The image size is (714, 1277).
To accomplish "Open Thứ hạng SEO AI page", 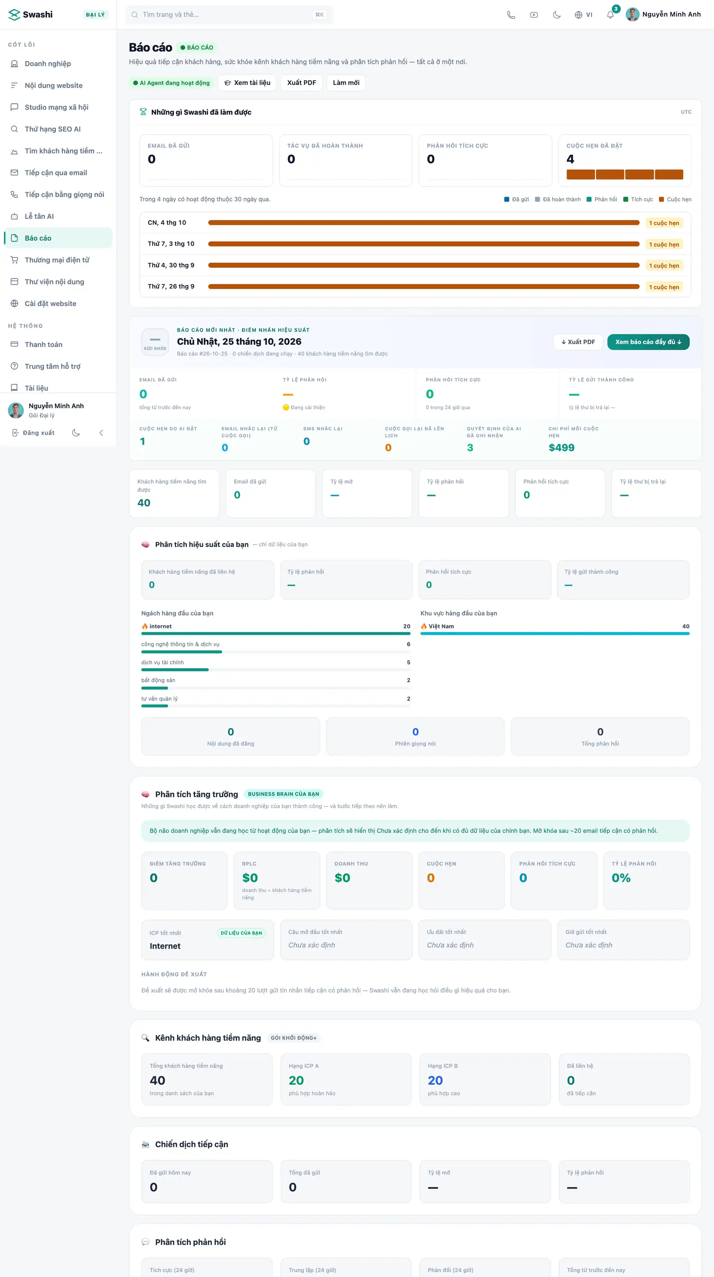I will tap(59, 129).
